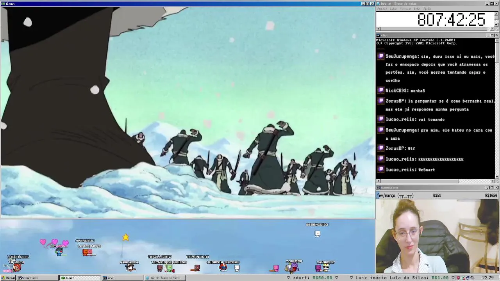Click the chat horizontal scrollbar thumb
This screenshot has width=500, height=281.
pyautogui.click(x=420, y=181)
